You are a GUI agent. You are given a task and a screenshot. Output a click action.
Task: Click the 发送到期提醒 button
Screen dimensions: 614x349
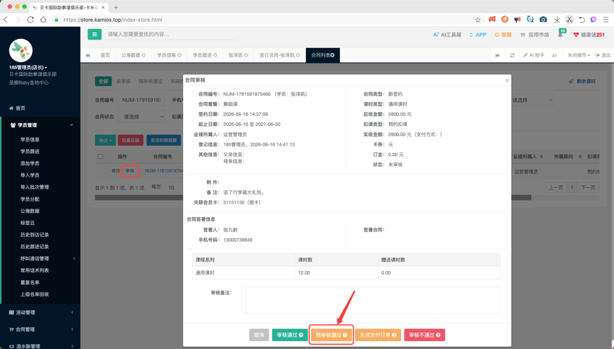(164, 140)
